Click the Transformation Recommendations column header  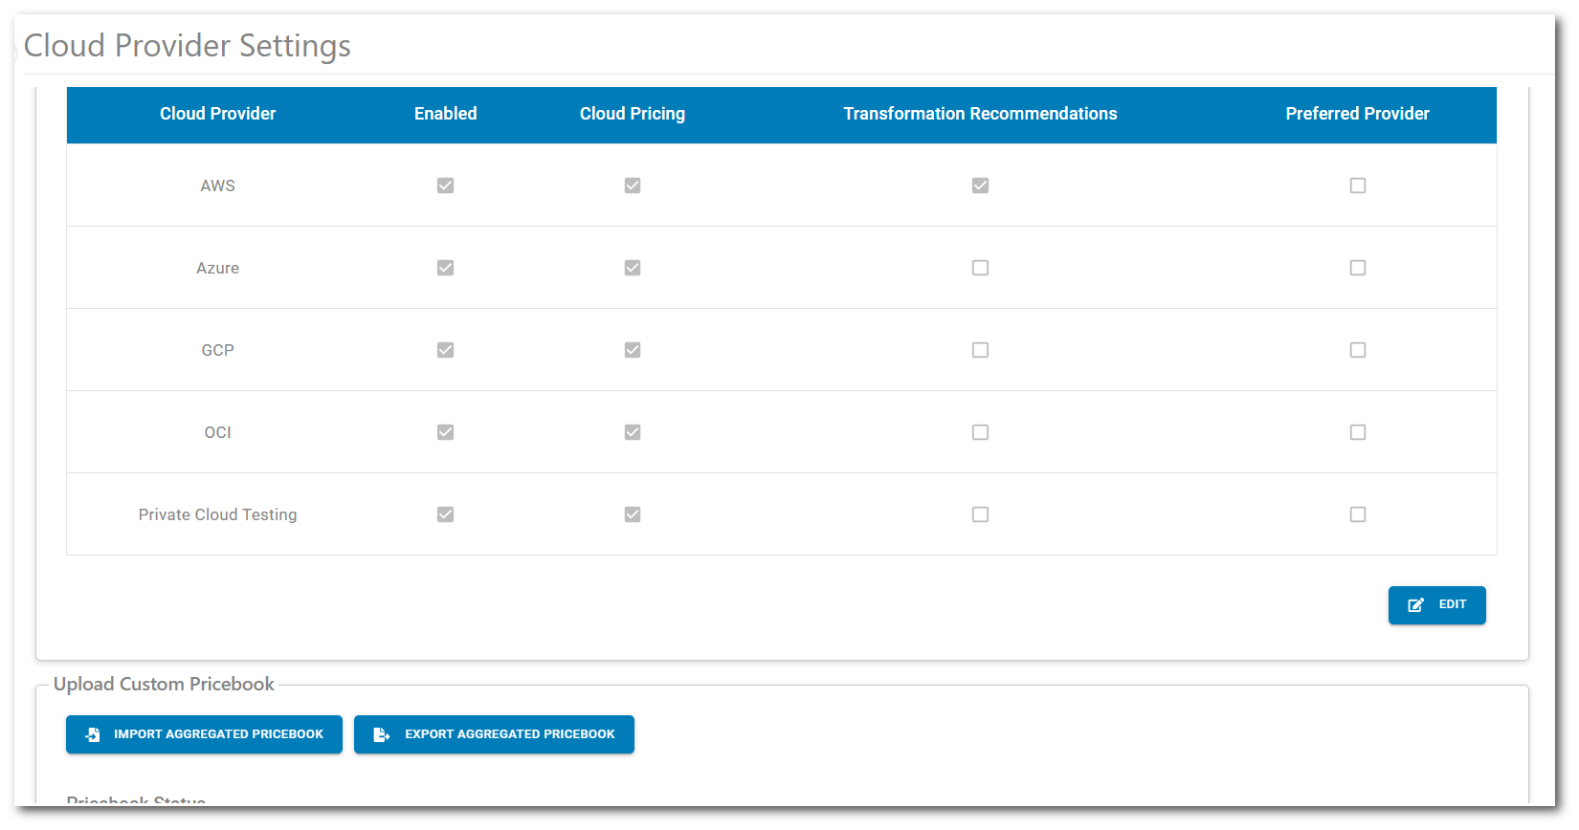(980, 114)
